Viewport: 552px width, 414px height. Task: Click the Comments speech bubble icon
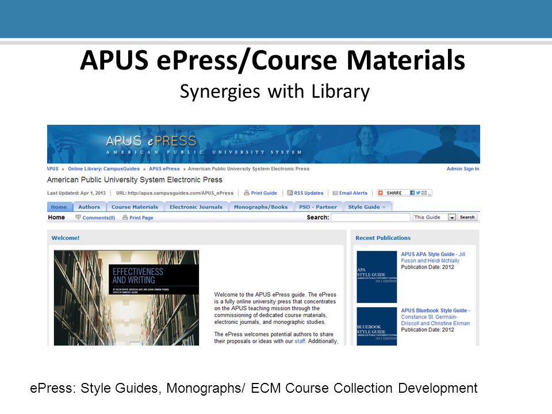(78, 217)
